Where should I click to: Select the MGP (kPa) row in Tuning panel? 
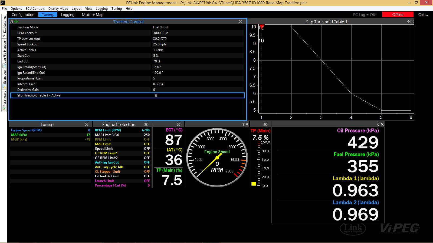(51, 139)
